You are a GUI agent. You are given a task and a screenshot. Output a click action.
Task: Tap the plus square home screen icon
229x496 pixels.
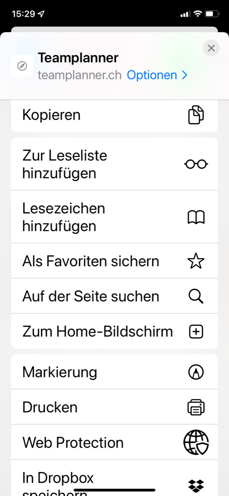click(x=196, y=332)
